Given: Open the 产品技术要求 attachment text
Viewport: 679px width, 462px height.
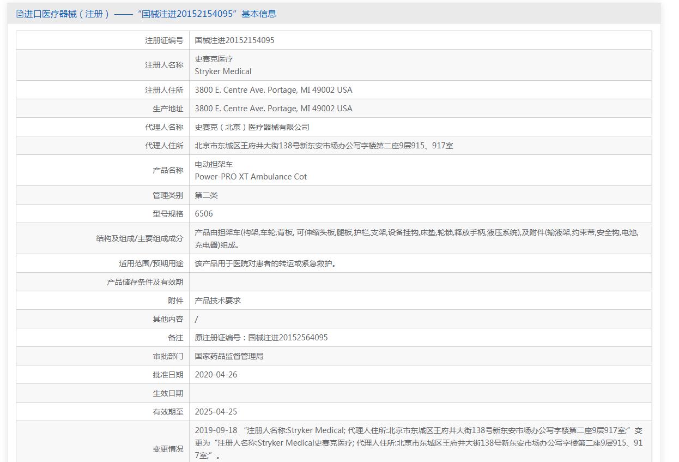Looking at the screenshot, I should pyautogui.click(x=218, y=301).
